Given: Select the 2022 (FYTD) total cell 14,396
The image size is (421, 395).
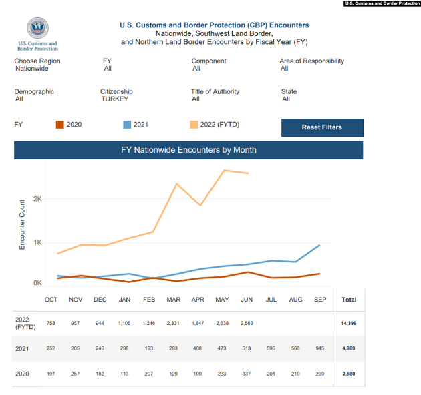Looking at the screenshot, I should pyautogui.click(x=349, y=323).
